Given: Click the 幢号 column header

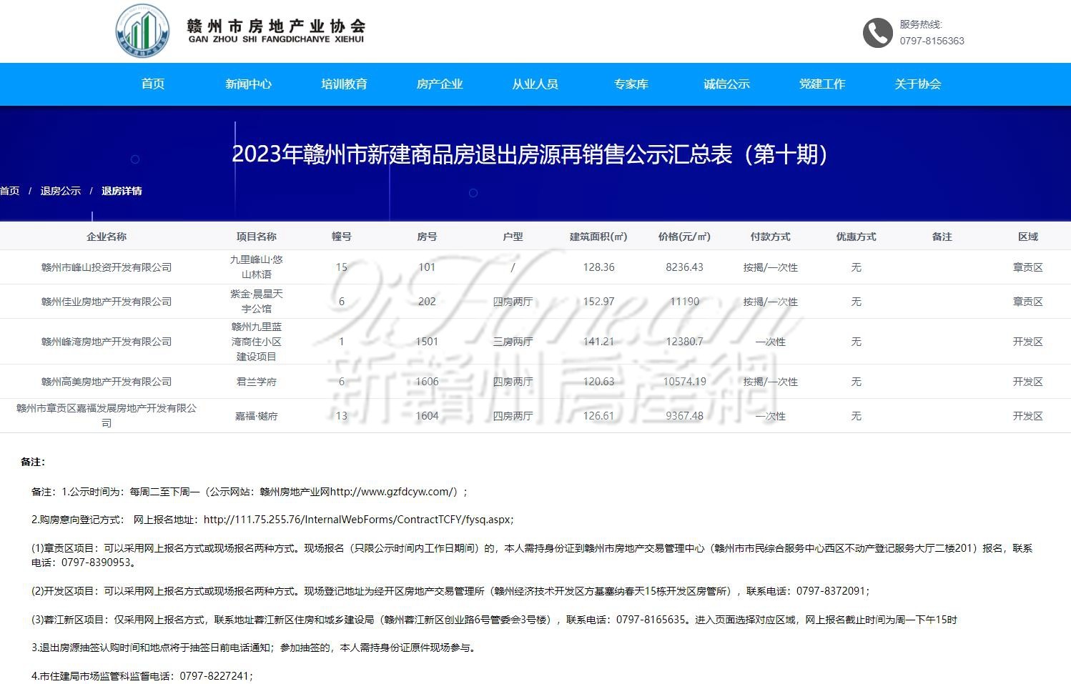Looking at the screenshot, I should [x=342, y=237].
